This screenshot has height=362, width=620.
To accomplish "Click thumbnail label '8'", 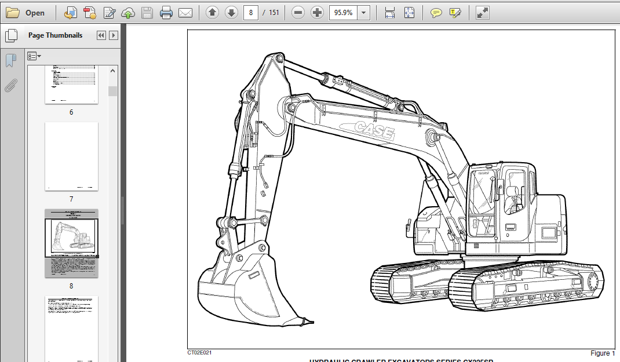I will pyautogui.click(x=71, y=286).
